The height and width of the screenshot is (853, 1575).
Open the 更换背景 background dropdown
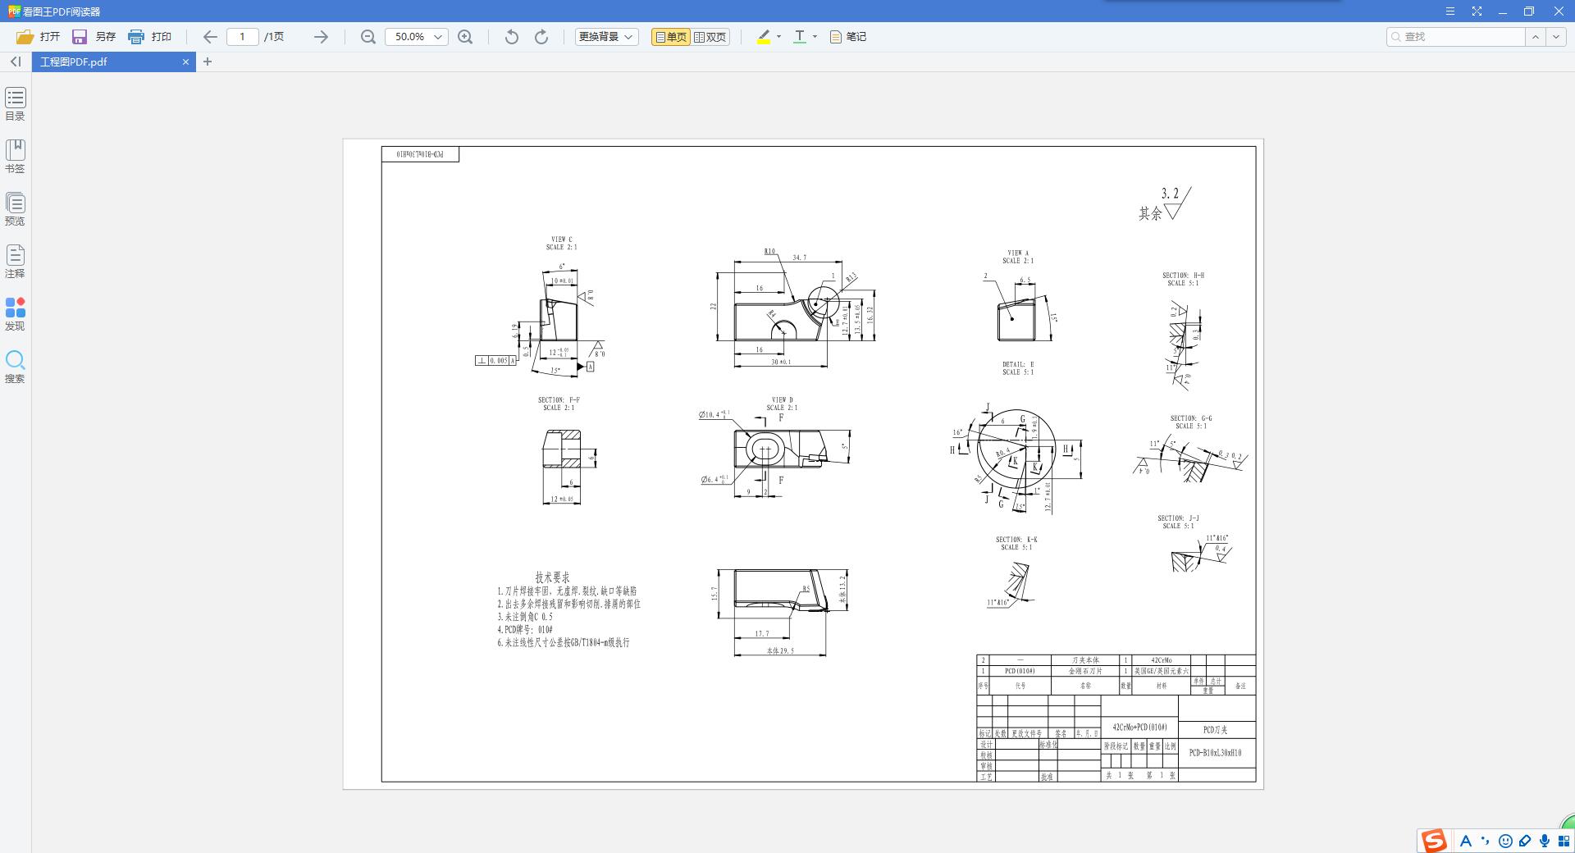pos(606,37)
